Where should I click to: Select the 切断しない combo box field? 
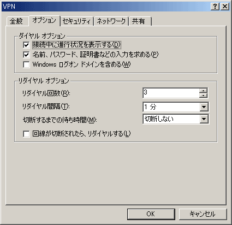point(176,119)
